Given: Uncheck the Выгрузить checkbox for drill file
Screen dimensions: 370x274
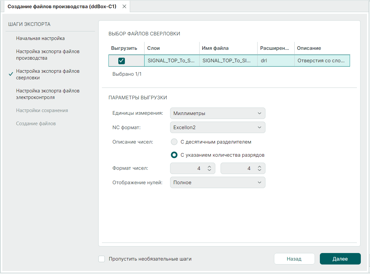Looking at the screenshot, I should 122,61.
